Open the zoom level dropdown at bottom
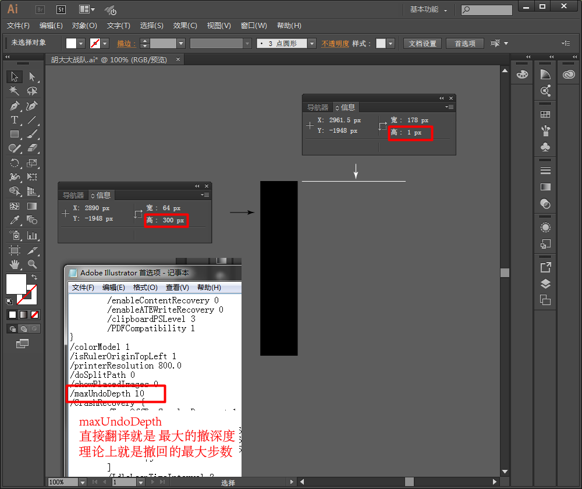 (83, 483)
